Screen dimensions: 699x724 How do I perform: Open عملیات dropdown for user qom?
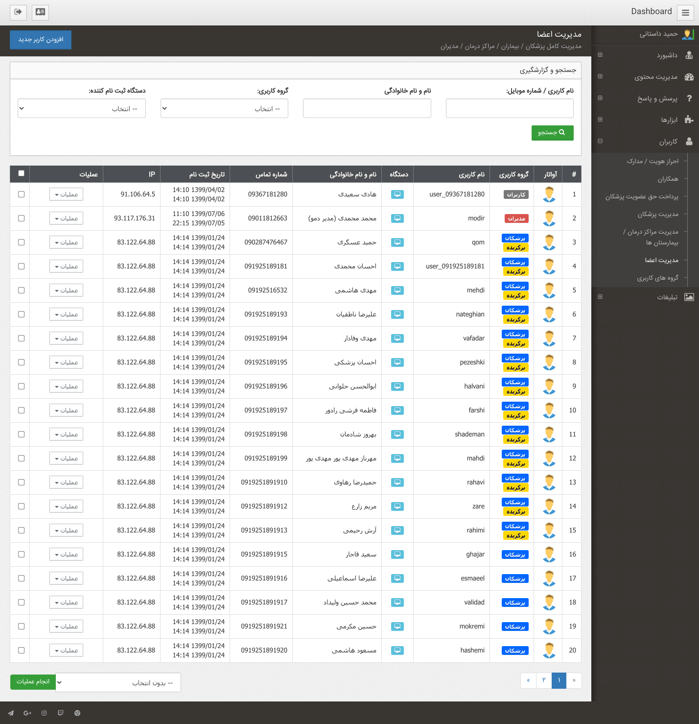[x=66, y=242]
